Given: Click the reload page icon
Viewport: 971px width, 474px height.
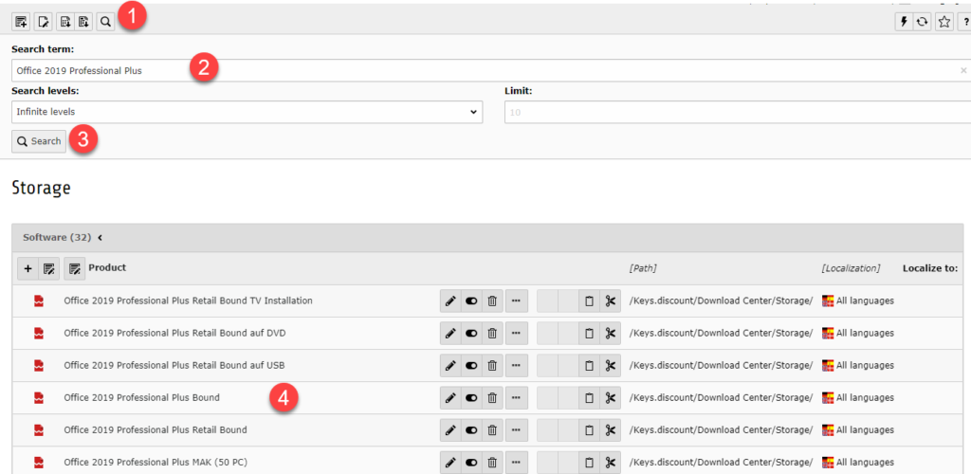Looking at the screenshot, I should [x=922, y=22].
